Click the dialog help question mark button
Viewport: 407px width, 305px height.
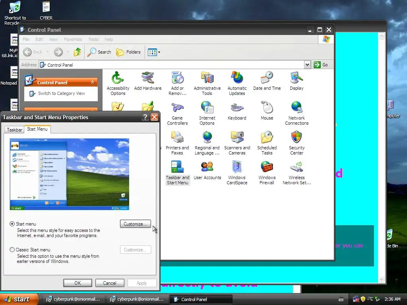pos(145,117)
